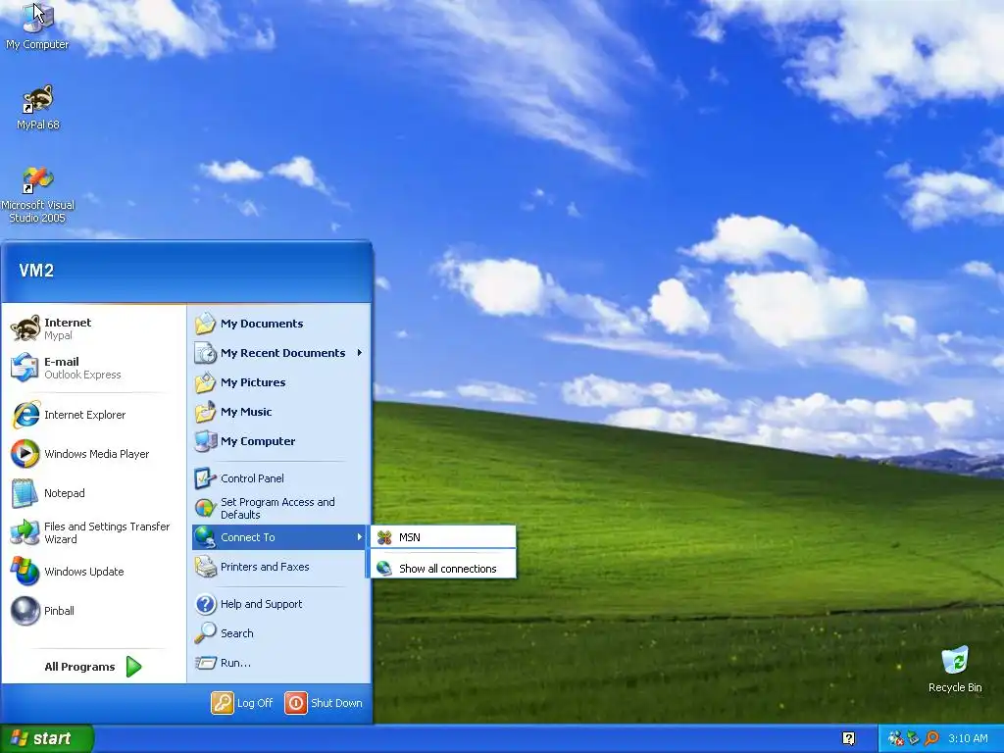Open My Documents folder in Start menu

pos(279,324)
